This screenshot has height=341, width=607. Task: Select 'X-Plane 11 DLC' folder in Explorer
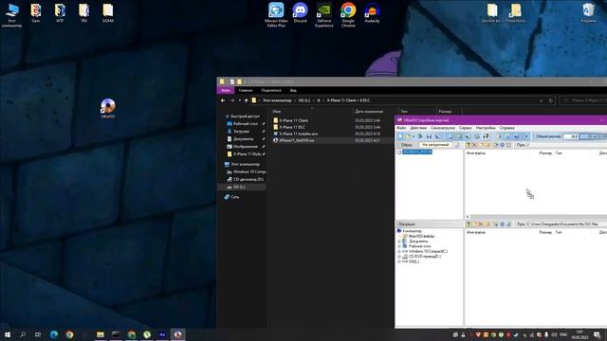292,127
